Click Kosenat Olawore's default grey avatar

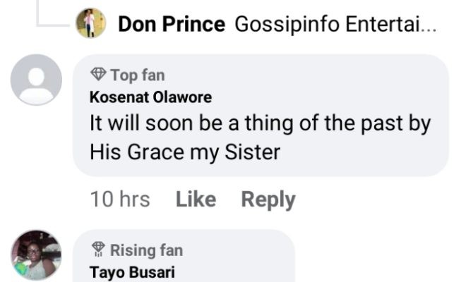(x=36, y=80)
